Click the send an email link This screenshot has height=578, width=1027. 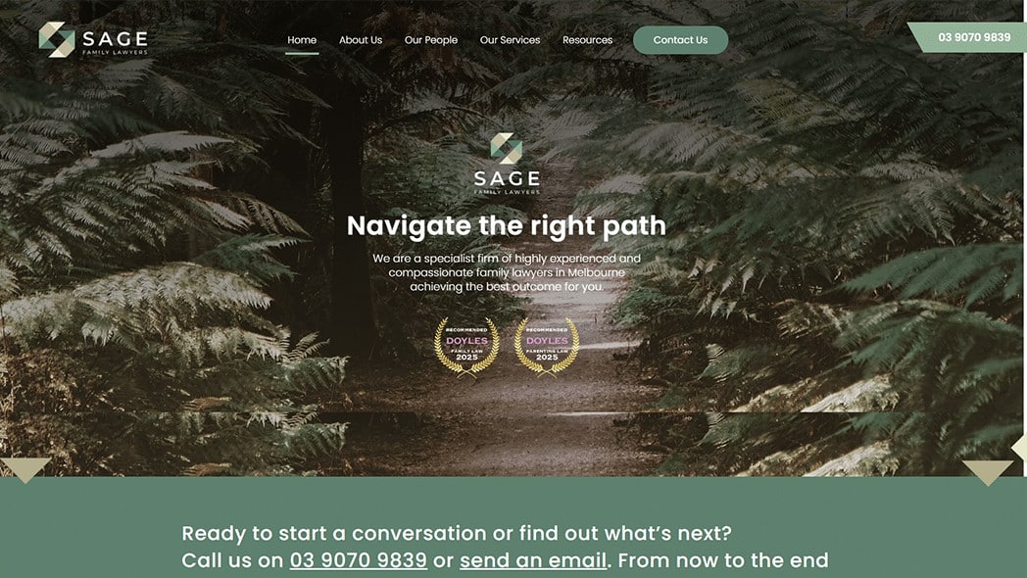(x=533, y=560)
